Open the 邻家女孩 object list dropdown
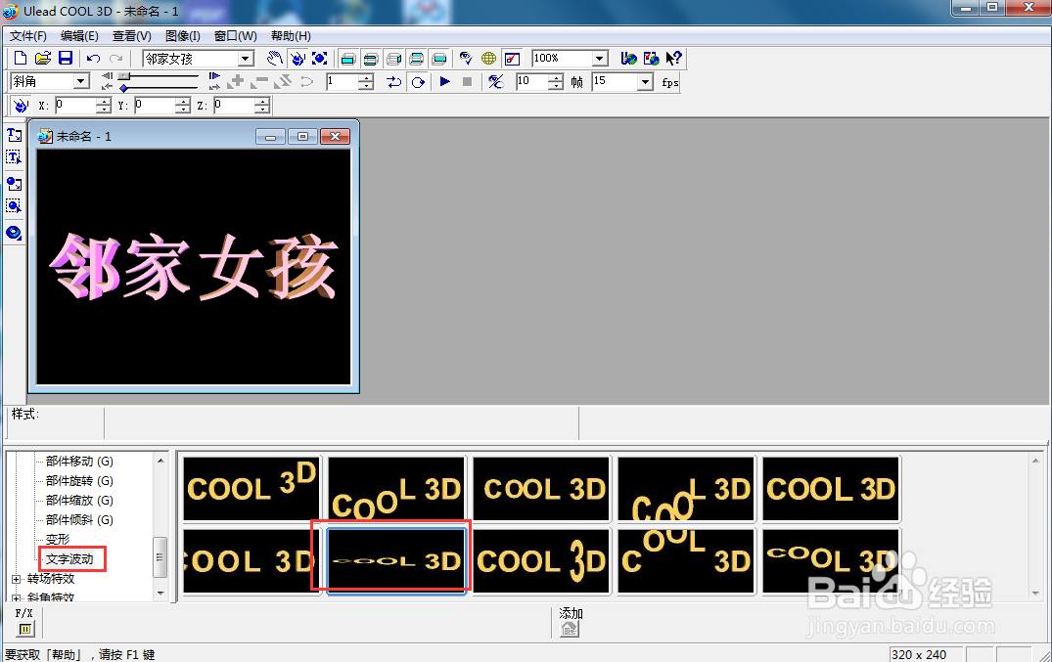1052x662 pixels. coord(246,59)
